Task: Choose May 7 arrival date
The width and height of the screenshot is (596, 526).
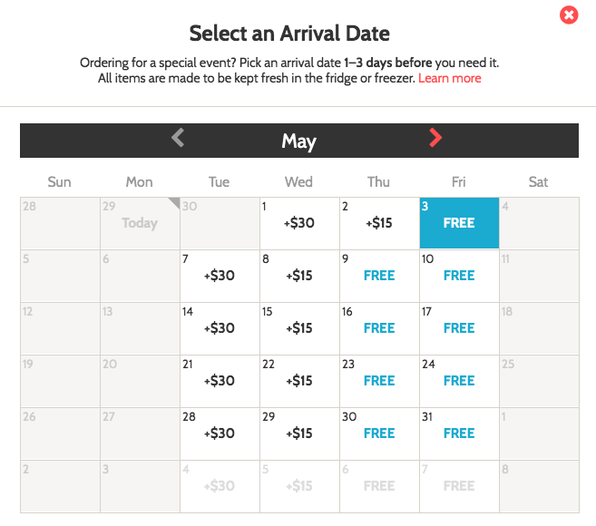Action: [220, 276]
